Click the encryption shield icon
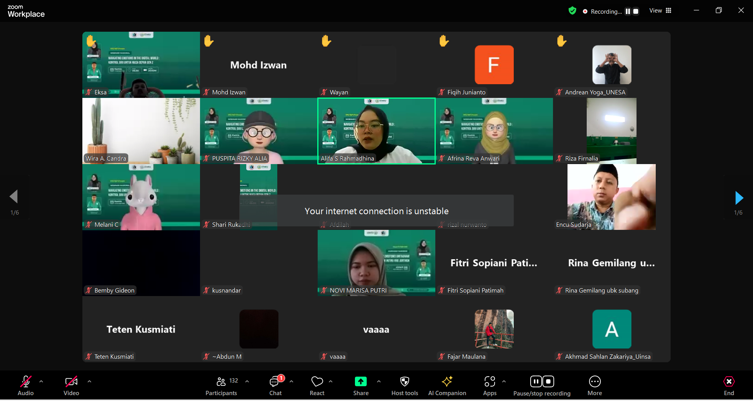The height and width of the screenshot is (401, 753). click(572, 11)
